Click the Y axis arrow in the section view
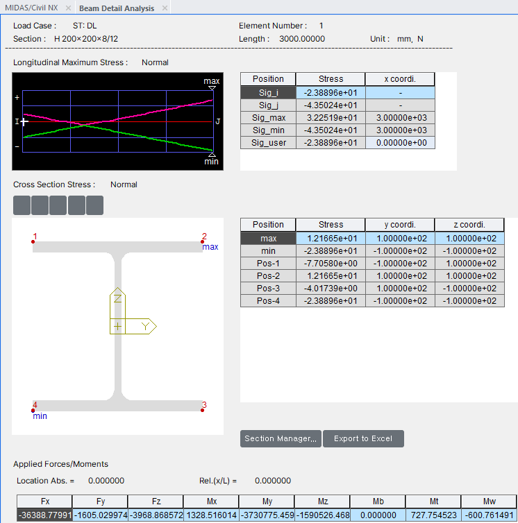This screenshot has width=518, height=523. coord(141,326)
